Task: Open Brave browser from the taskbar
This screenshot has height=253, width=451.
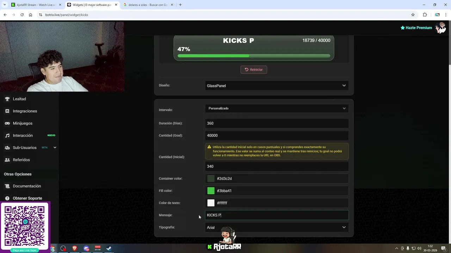Action: tap(75, 248)
